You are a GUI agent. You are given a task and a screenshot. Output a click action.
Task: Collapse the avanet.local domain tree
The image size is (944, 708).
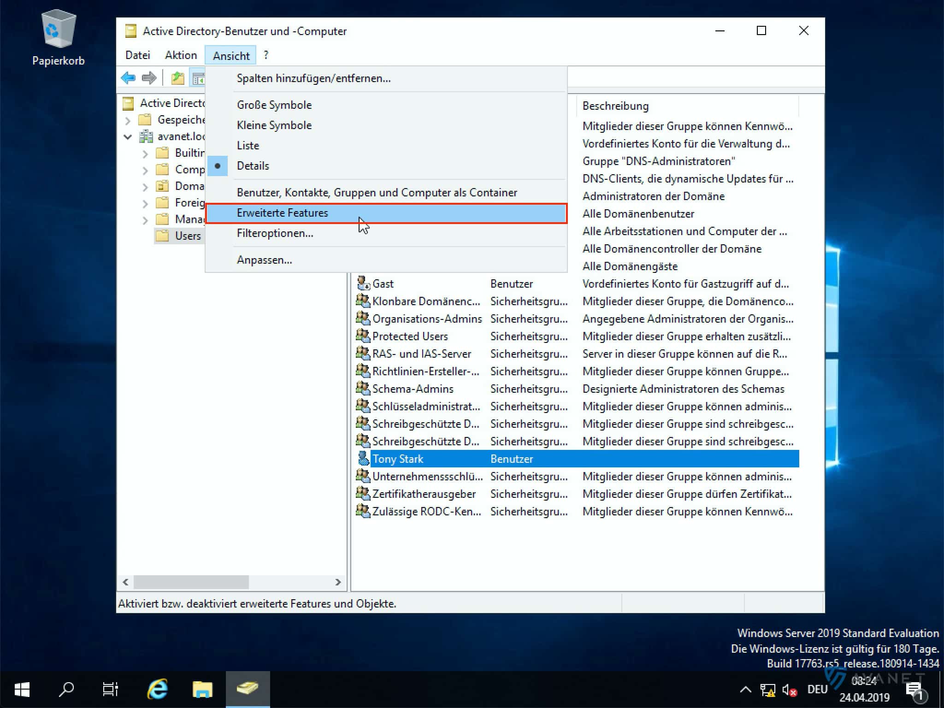pos(128,136)
